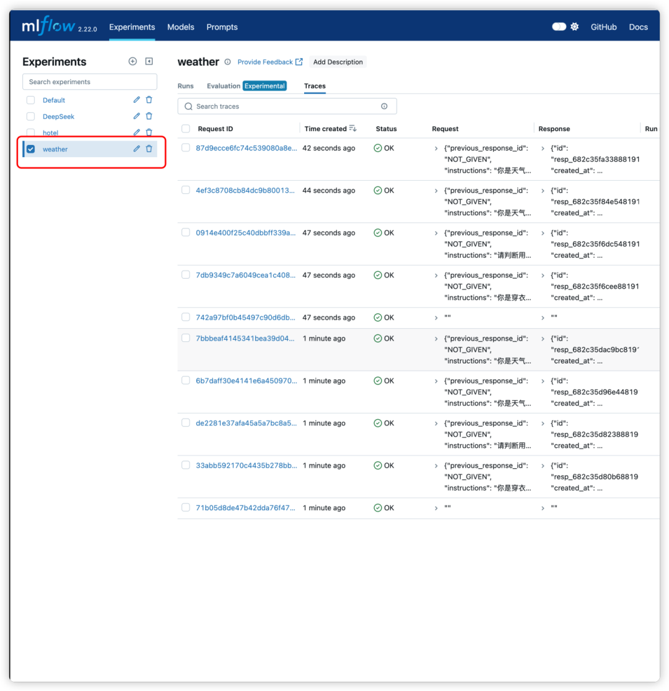Open trace 33abb592170c4435b278bb link
This screenshot has height=691, width=669.
pos(247,466)
